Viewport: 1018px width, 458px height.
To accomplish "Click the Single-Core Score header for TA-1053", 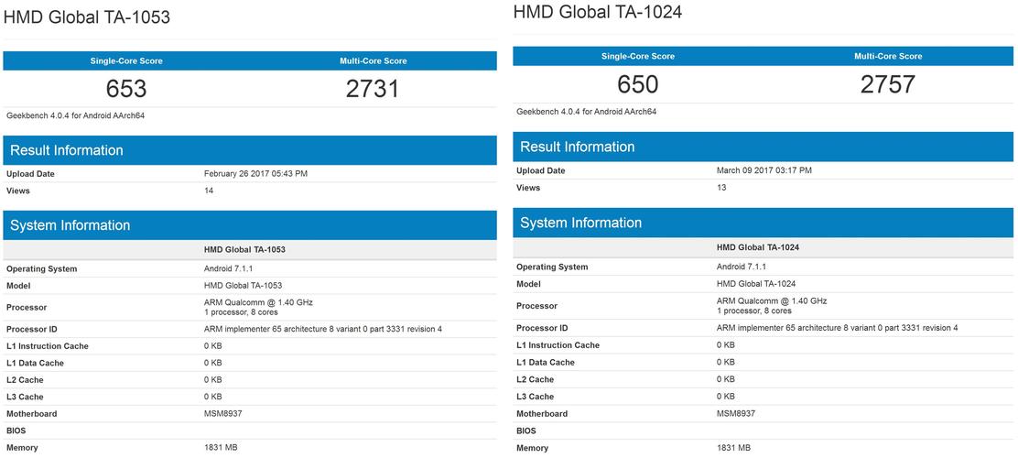I will coord(126,61).
